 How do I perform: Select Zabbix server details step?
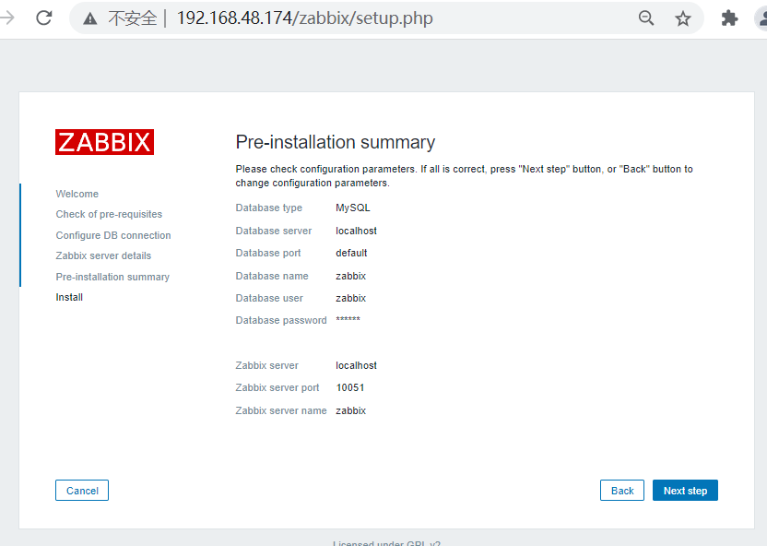pyautogui.click(x=103, y=255)
